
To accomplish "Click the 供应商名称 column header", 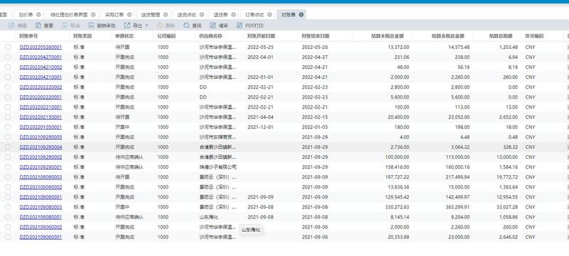I will tap(211, 36).
